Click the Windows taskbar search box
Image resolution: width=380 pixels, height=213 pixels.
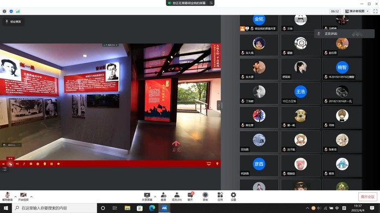pos(54,208)
